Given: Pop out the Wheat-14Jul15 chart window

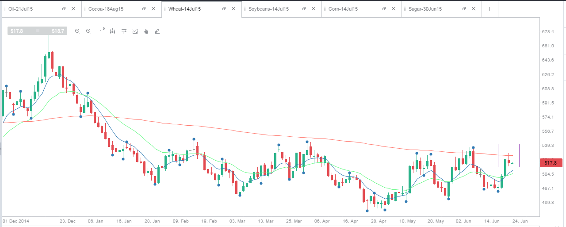Looking at the screenshot, I should pos(224,9).
